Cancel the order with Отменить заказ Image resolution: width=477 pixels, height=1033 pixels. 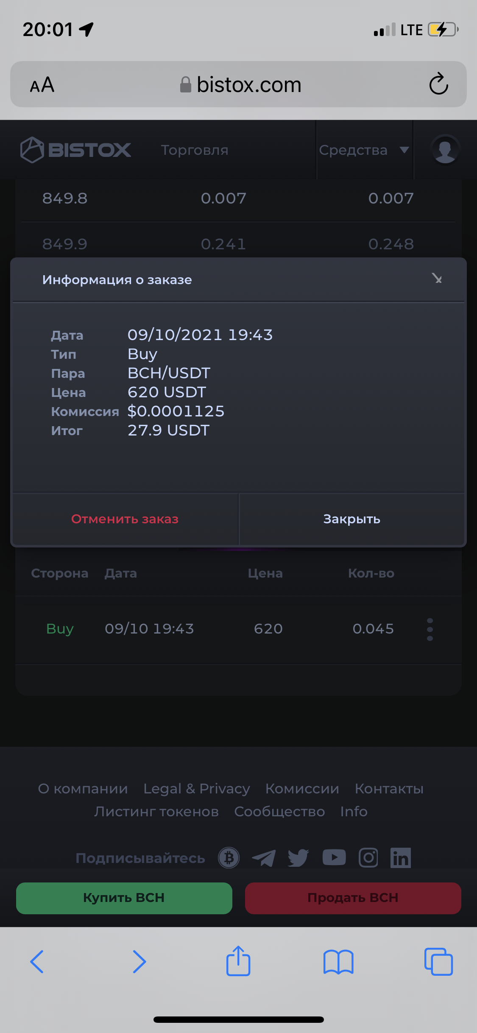[x=125, y=519]
